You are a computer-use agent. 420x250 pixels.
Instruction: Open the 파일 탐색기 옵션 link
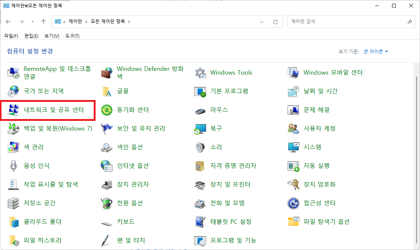(327, 222)
